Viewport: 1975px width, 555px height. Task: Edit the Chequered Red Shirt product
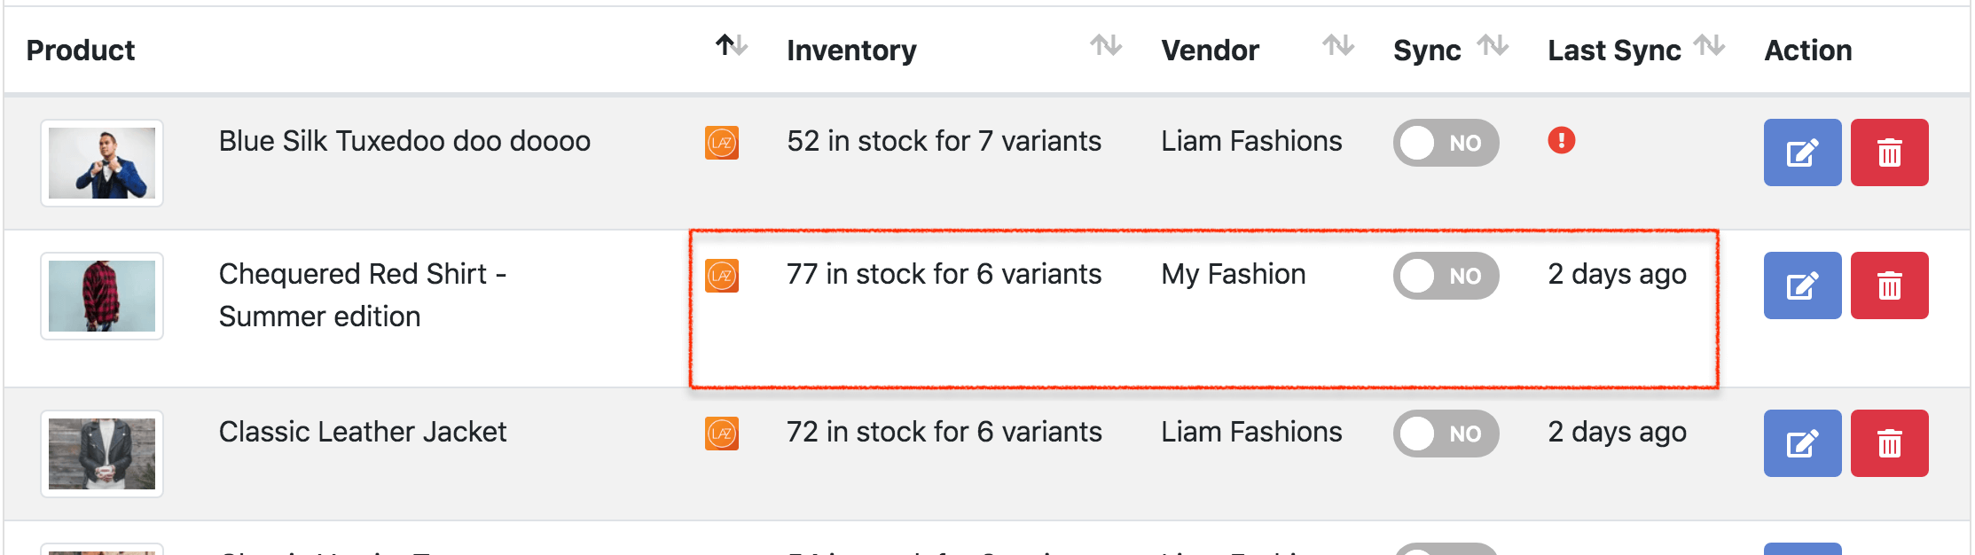[1801, 285]
